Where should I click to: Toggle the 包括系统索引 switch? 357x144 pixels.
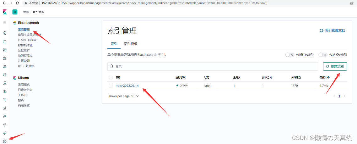[323, 55]
